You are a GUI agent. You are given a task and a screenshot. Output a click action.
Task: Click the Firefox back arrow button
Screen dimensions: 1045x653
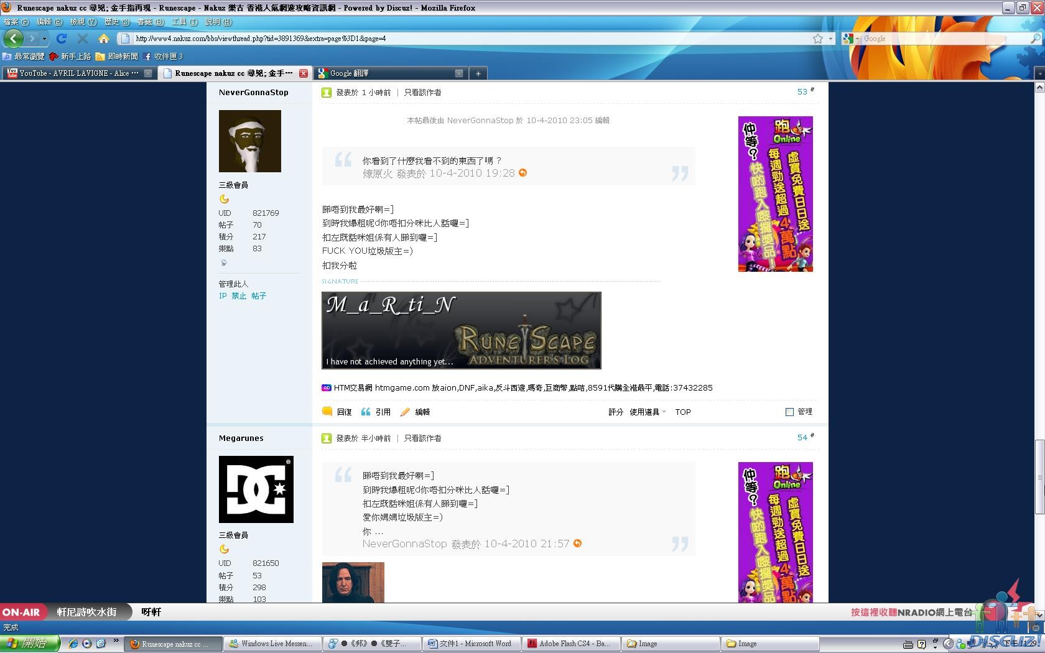pos(13,39)
